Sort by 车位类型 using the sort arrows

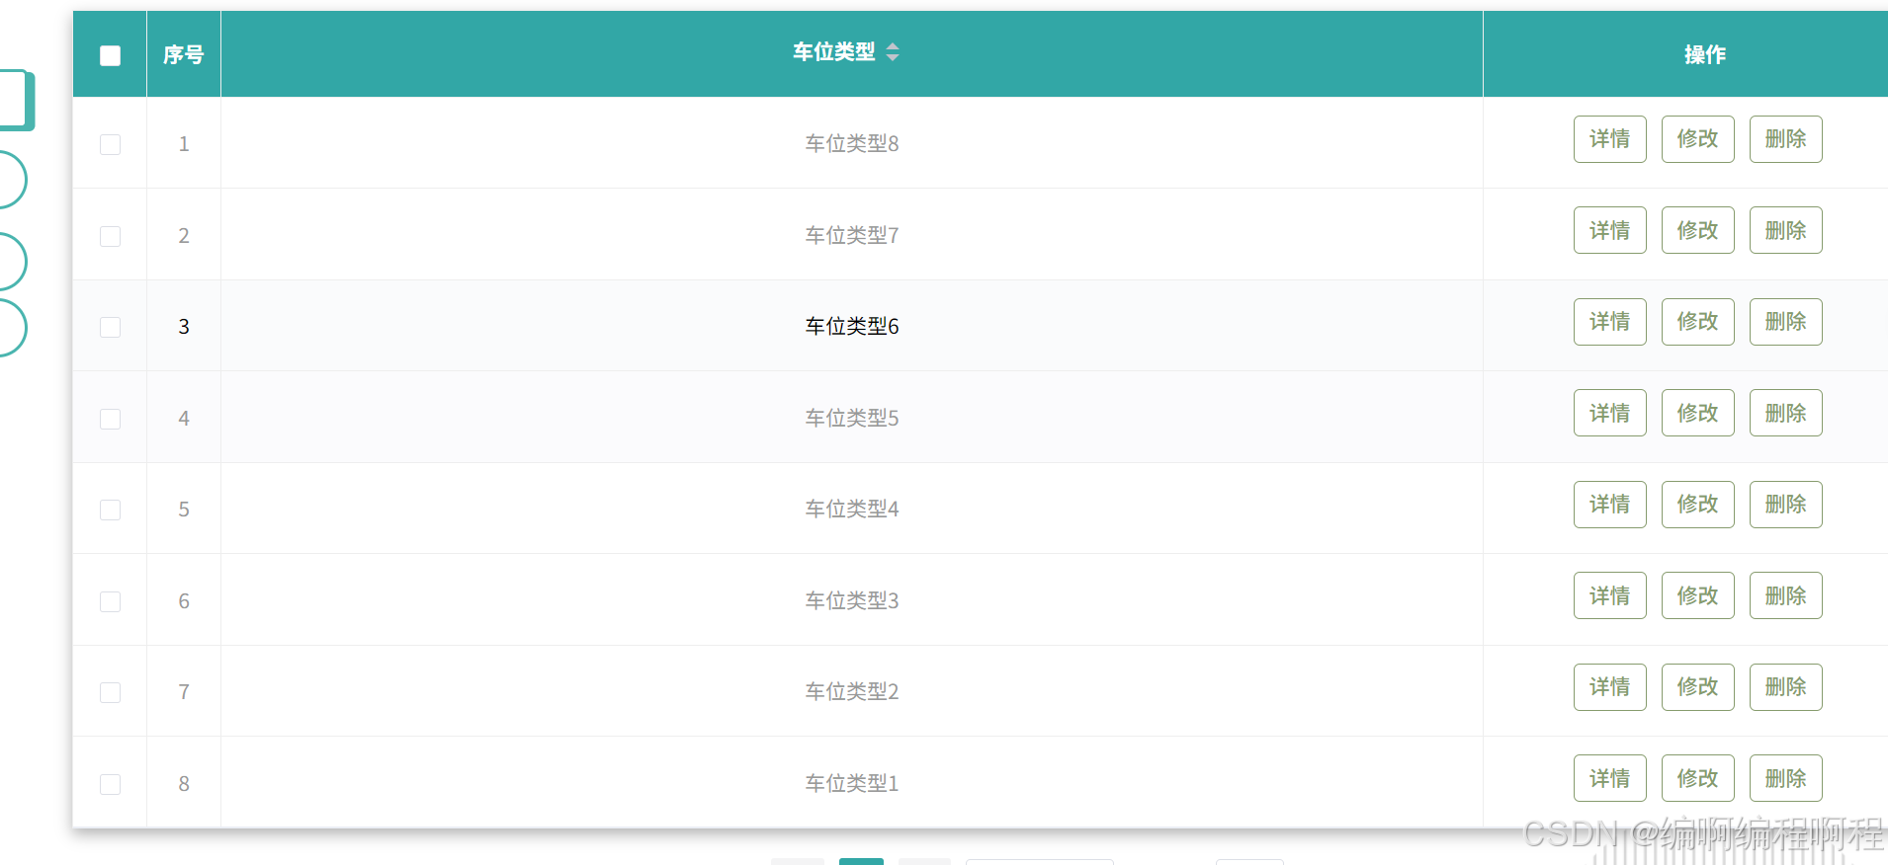[893, 52]
